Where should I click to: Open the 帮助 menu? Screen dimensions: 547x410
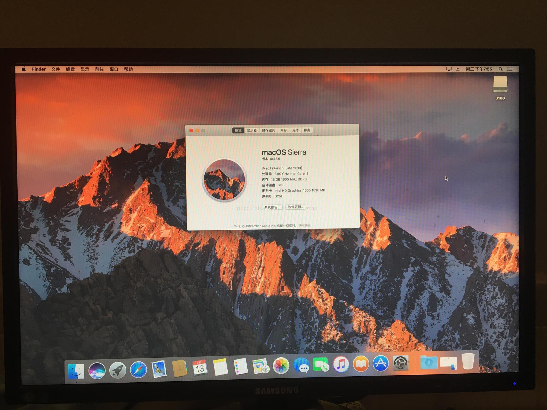[128, 69]
